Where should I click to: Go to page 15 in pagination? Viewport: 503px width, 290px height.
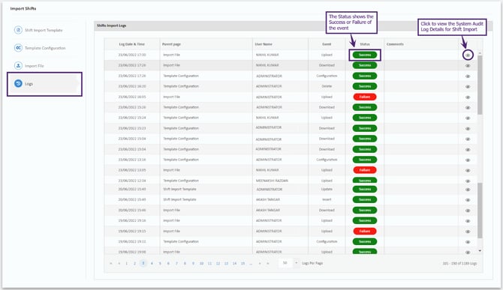pyautogui.click(x=242, y=264)
